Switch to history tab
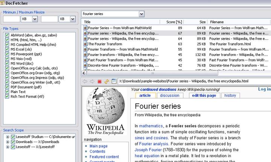 coord(230,95)
